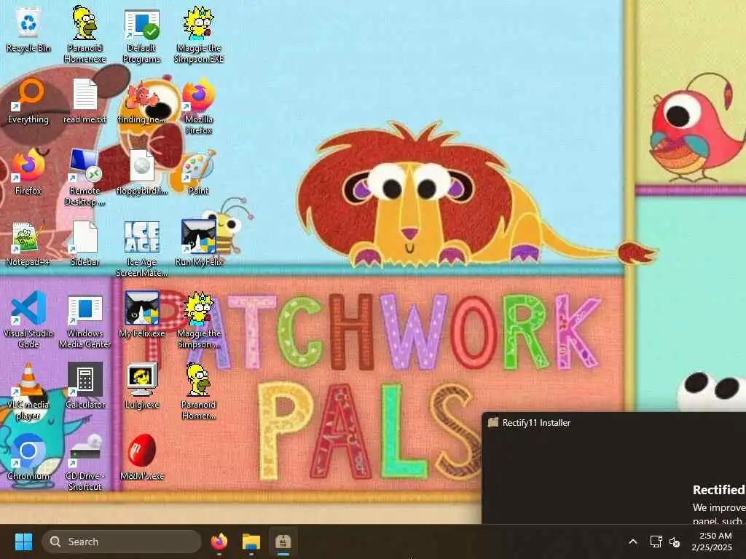Image resolution: width=746 pixels, height=559 pixels.
Task: Open the read me.txt file
Action: [x=85, y=100]
